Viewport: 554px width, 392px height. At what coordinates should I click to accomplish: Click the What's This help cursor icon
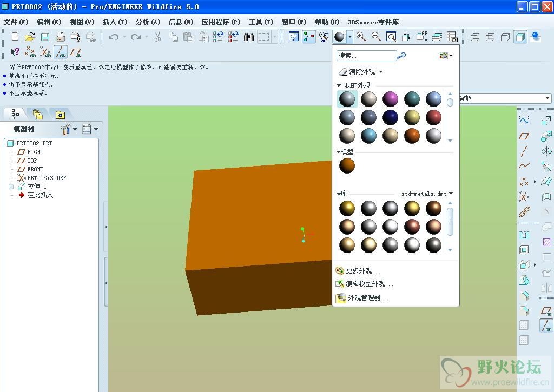[15, 52]
